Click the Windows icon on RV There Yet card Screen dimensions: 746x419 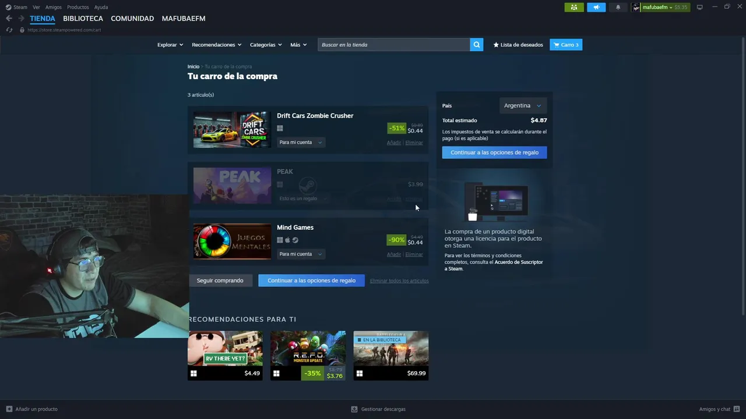click(x=193, y=374)
